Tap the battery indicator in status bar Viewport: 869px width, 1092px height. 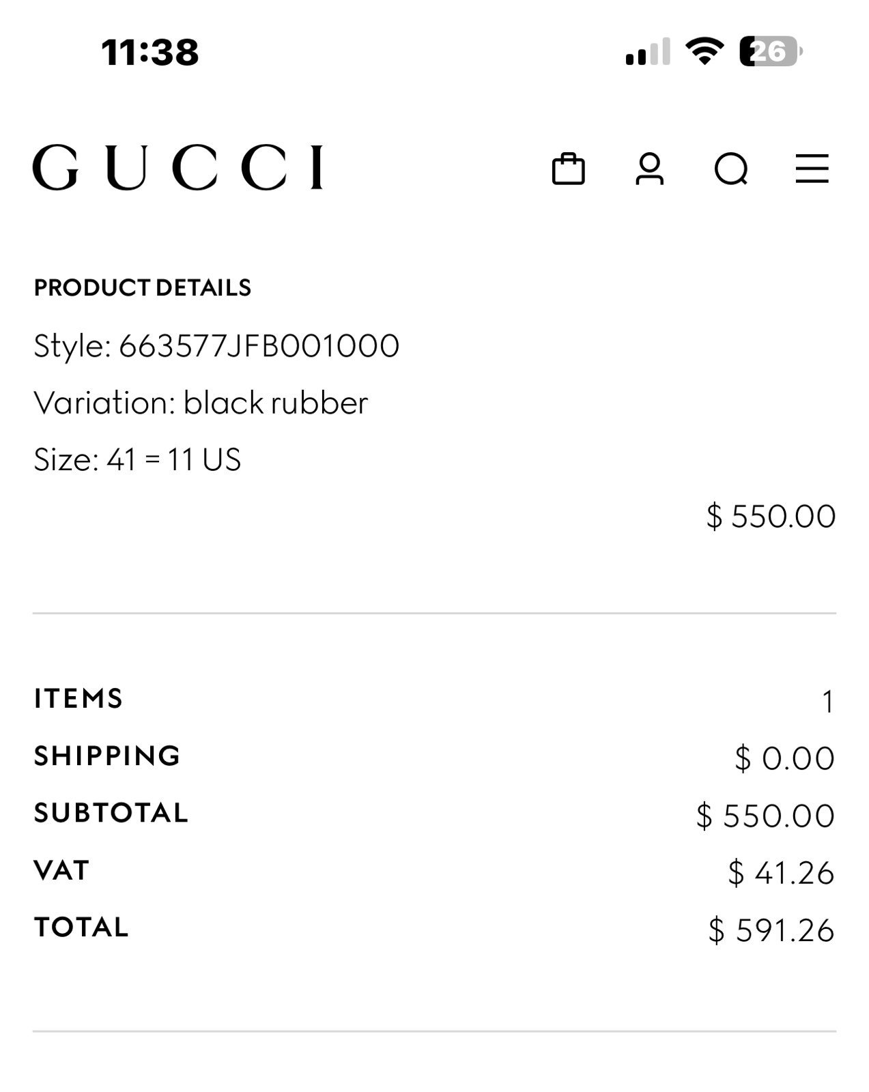tap(771, 51)
